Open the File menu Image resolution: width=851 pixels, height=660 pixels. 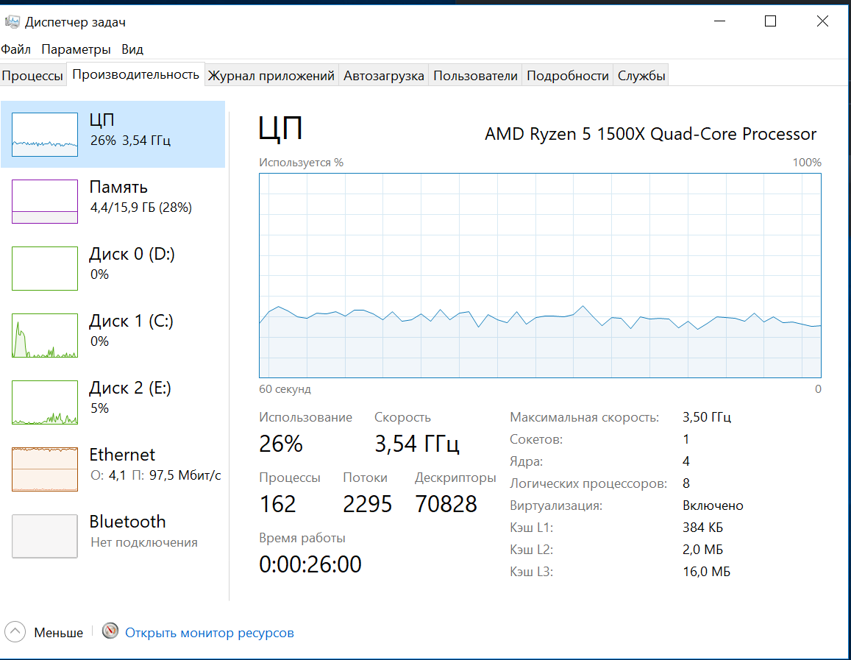pos(16,49)
